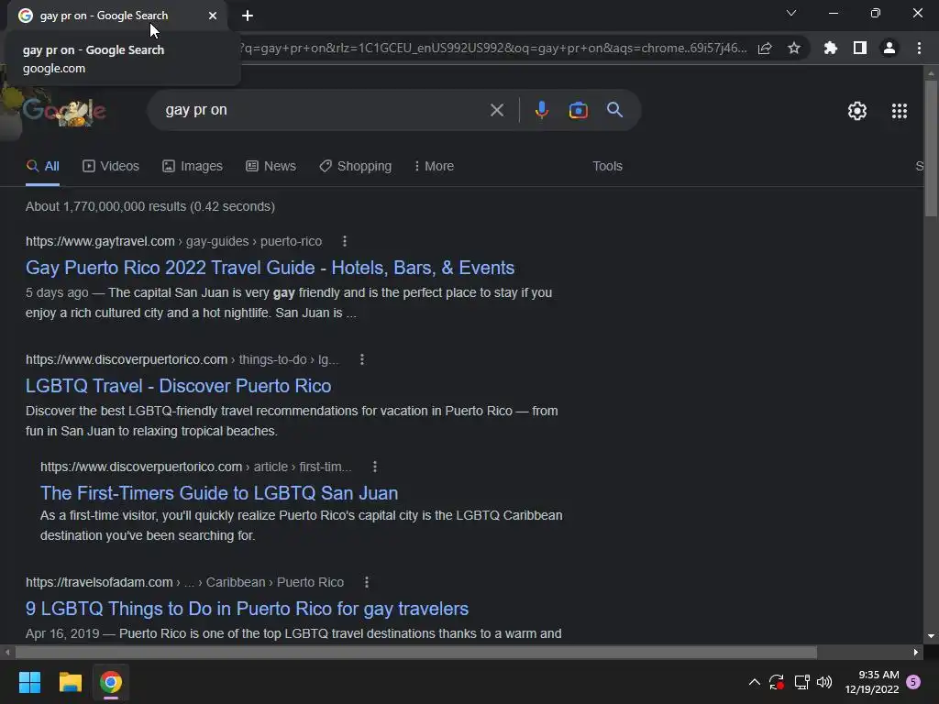The image size is (939, 704).
Task: Click the Google doodle logo
Action: click(x=65, y=111)
